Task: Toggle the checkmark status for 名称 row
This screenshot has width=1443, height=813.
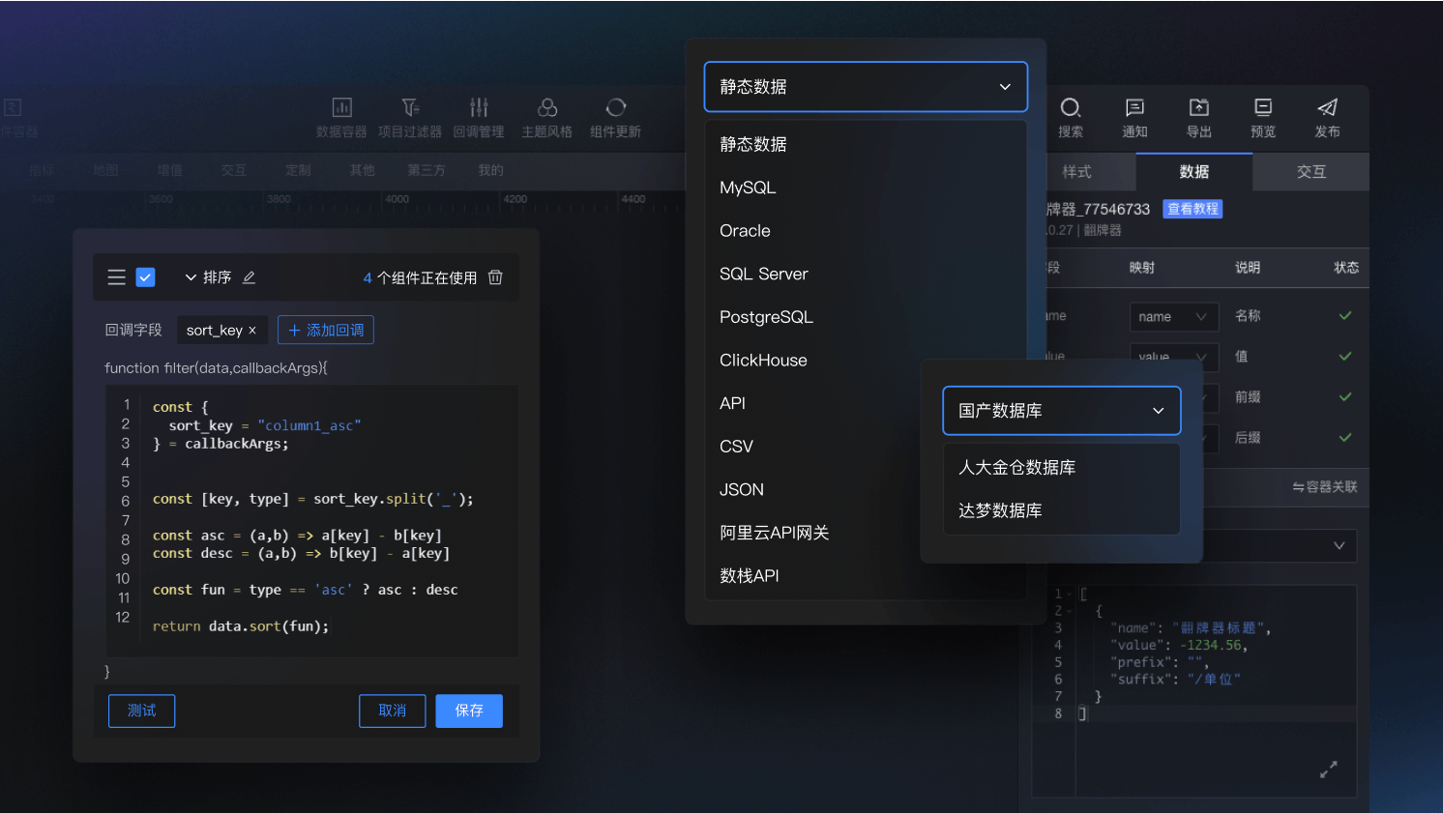Action: 1345,316
